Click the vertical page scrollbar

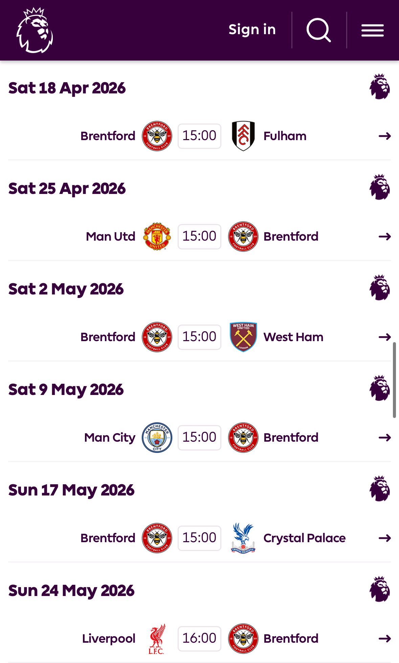(x=394, y=380)
